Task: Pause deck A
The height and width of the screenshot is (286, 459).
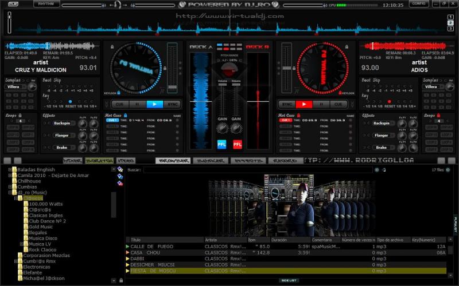Action: point(137,104)
